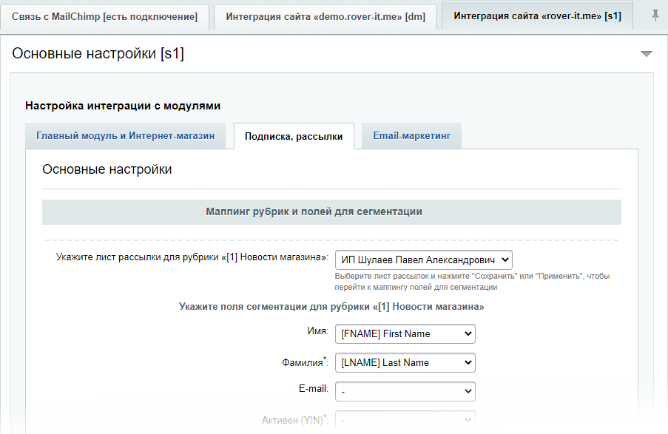
Task: Click the «Фамилия» field label
Action: tap(305, 362)
